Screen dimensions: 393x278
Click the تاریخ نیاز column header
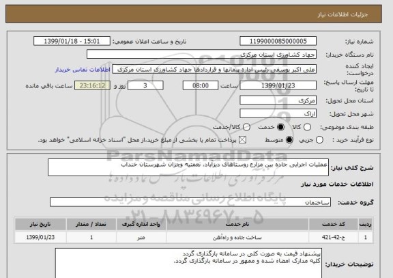pos(40,224)
